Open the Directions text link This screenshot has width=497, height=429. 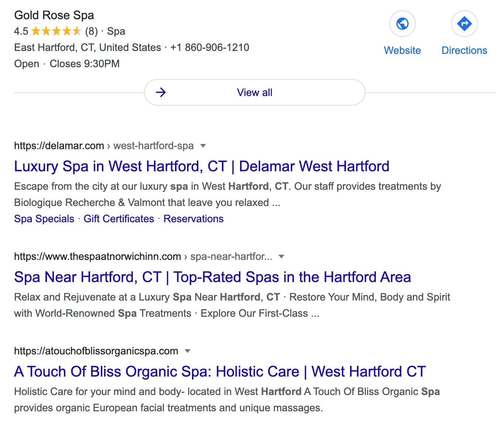[465, 50]
